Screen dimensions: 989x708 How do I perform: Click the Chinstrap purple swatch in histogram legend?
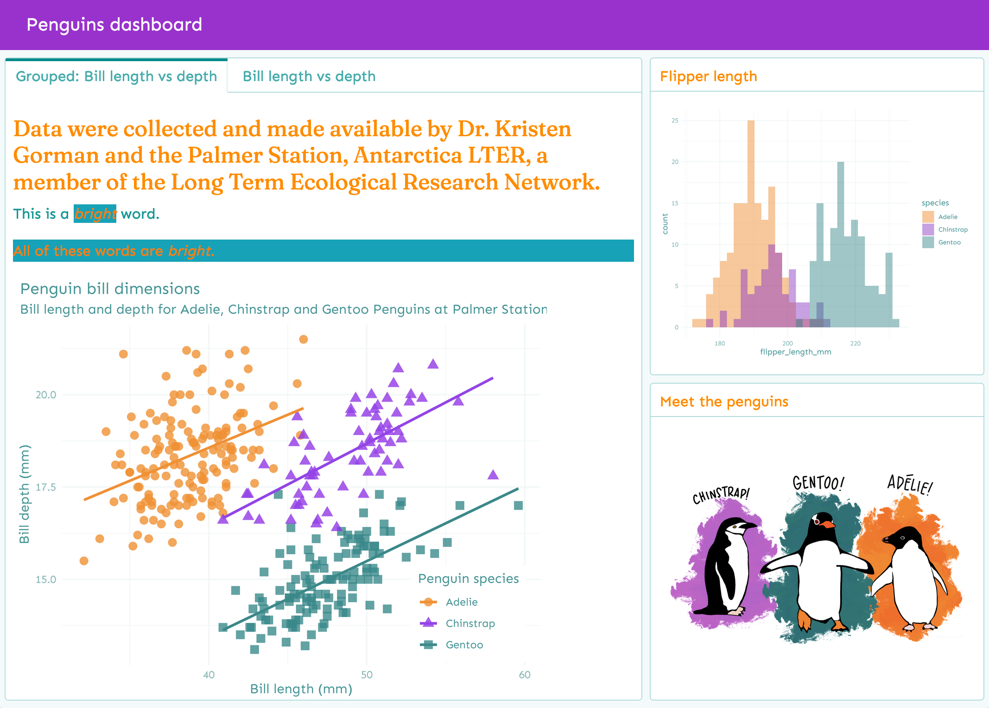coord(928,229)
